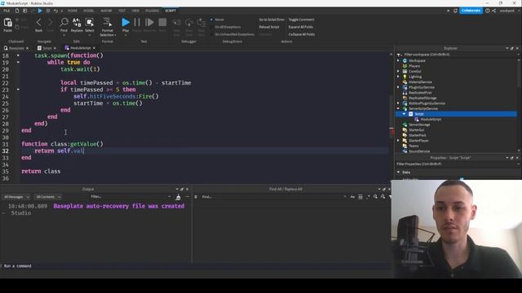
Task: Click Expand All Folds
Action: (300, 27)
